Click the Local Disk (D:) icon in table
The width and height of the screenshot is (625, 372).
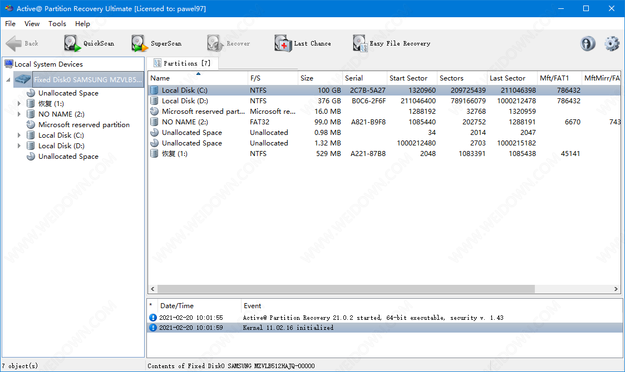(154, 100)
